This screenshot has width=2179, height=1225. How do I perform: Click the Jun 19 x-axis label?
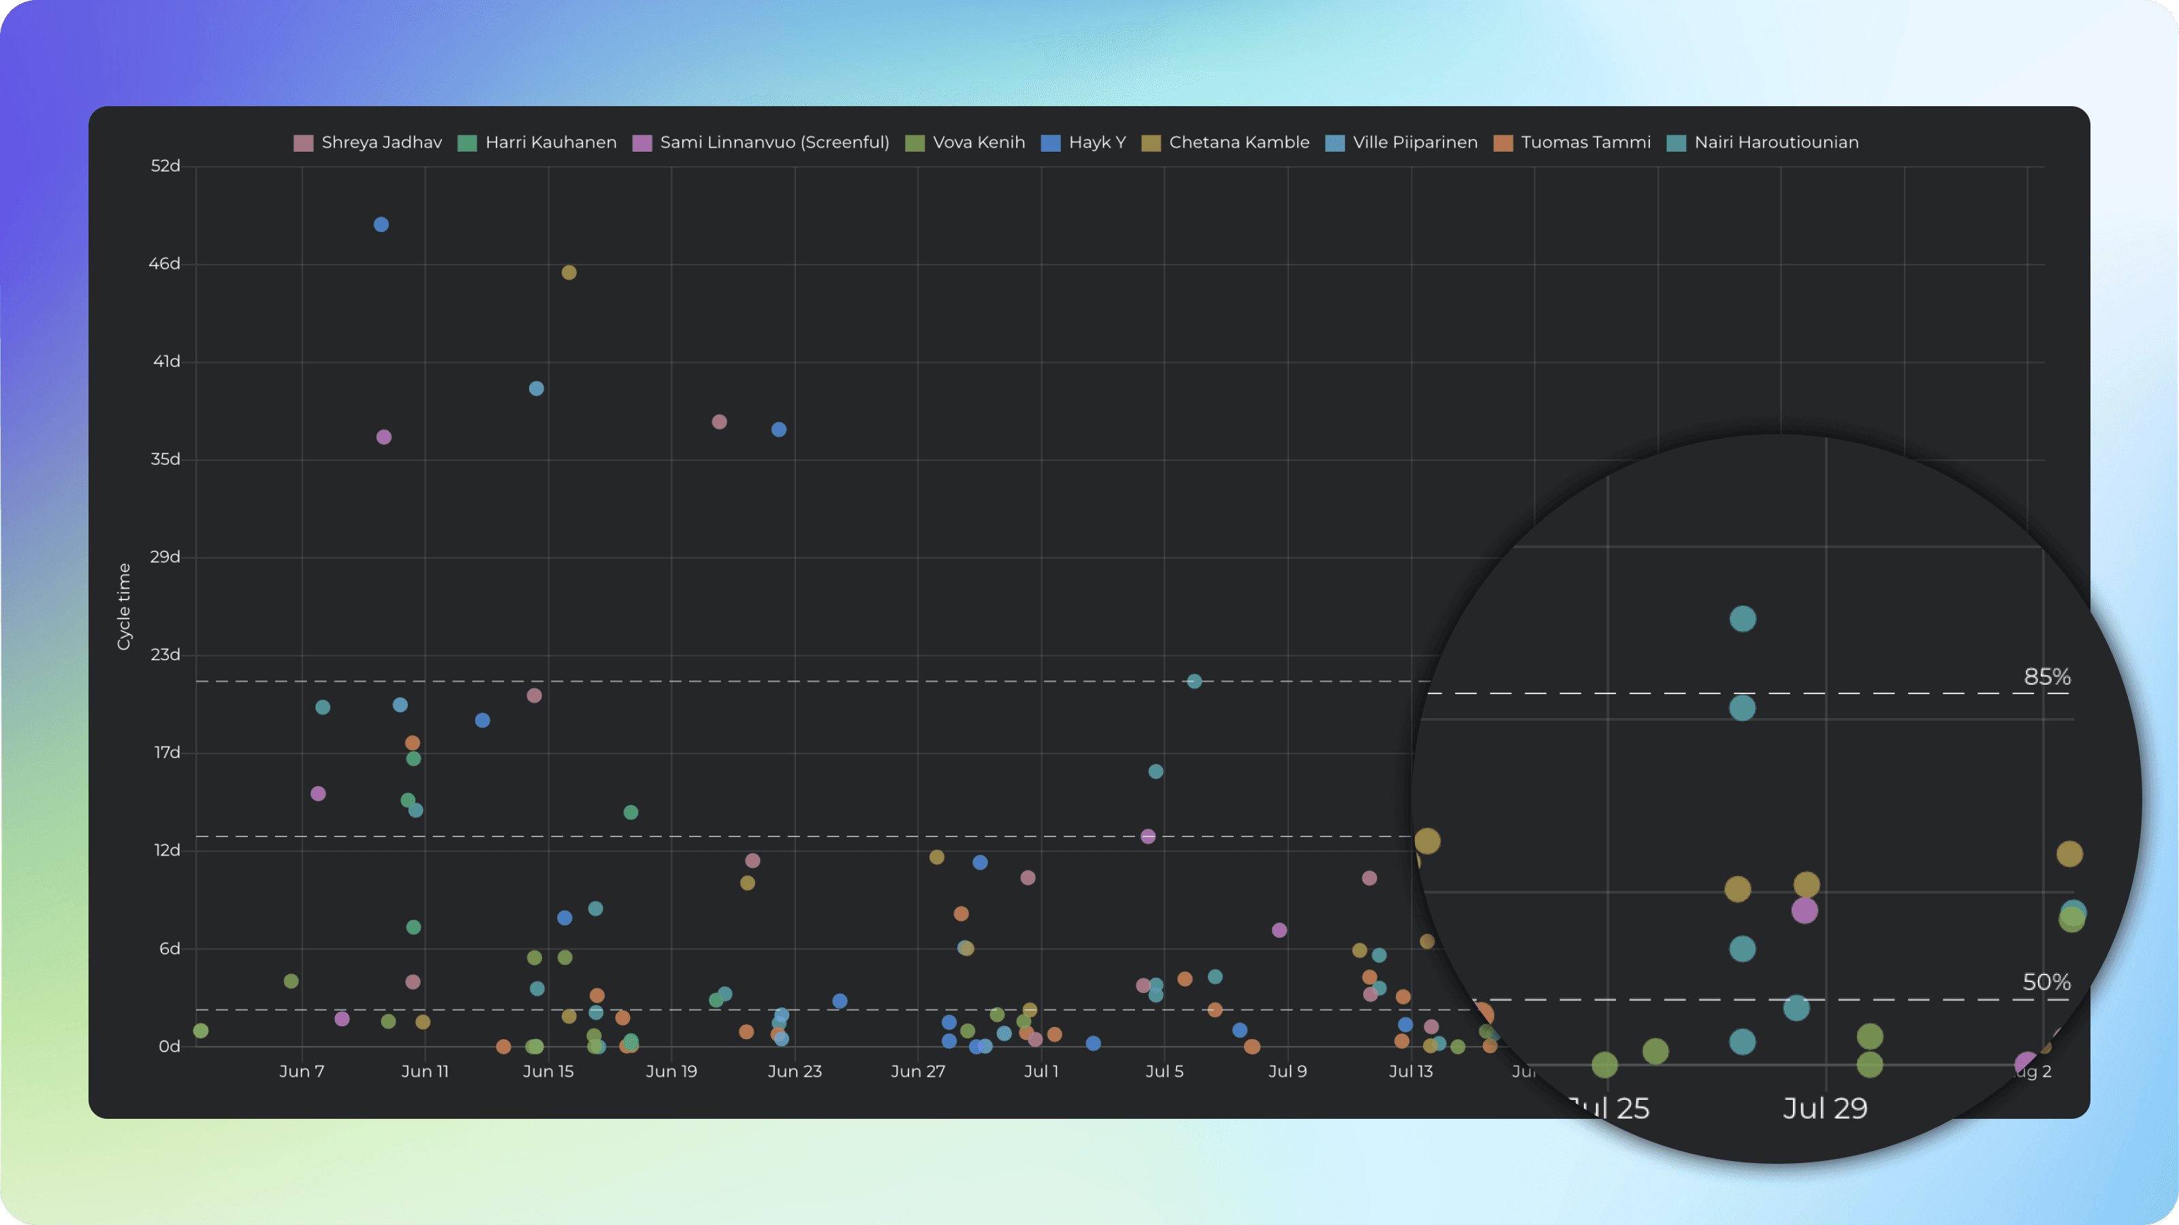pyautogui.click(x=671, y=1071)
